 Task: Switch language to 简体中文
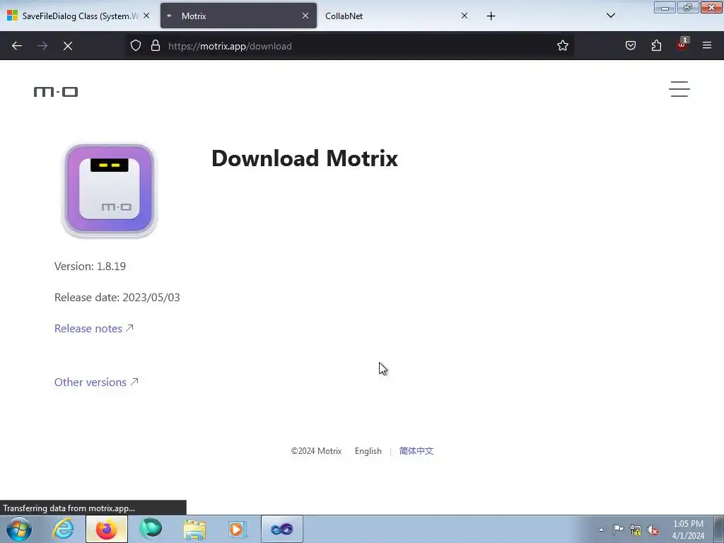coord(416,451)
